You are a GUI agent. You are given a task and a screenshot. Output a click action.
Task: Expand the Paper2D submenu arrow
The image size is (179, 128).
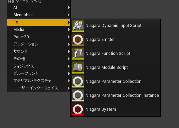point(69,37)
